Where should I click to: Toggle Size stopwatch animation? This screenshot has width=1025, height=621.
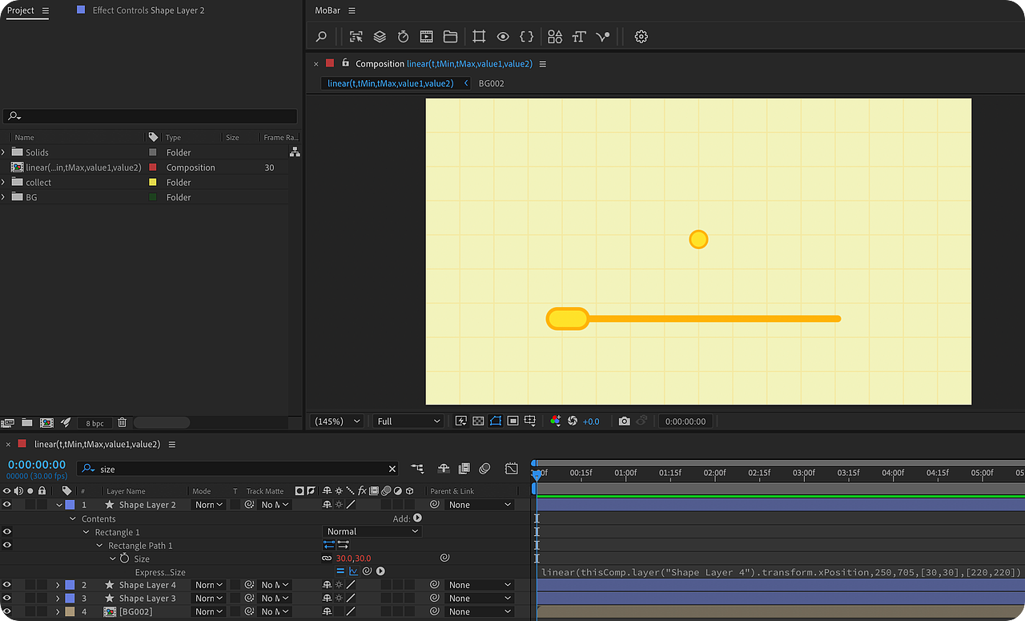click(124, 558)
